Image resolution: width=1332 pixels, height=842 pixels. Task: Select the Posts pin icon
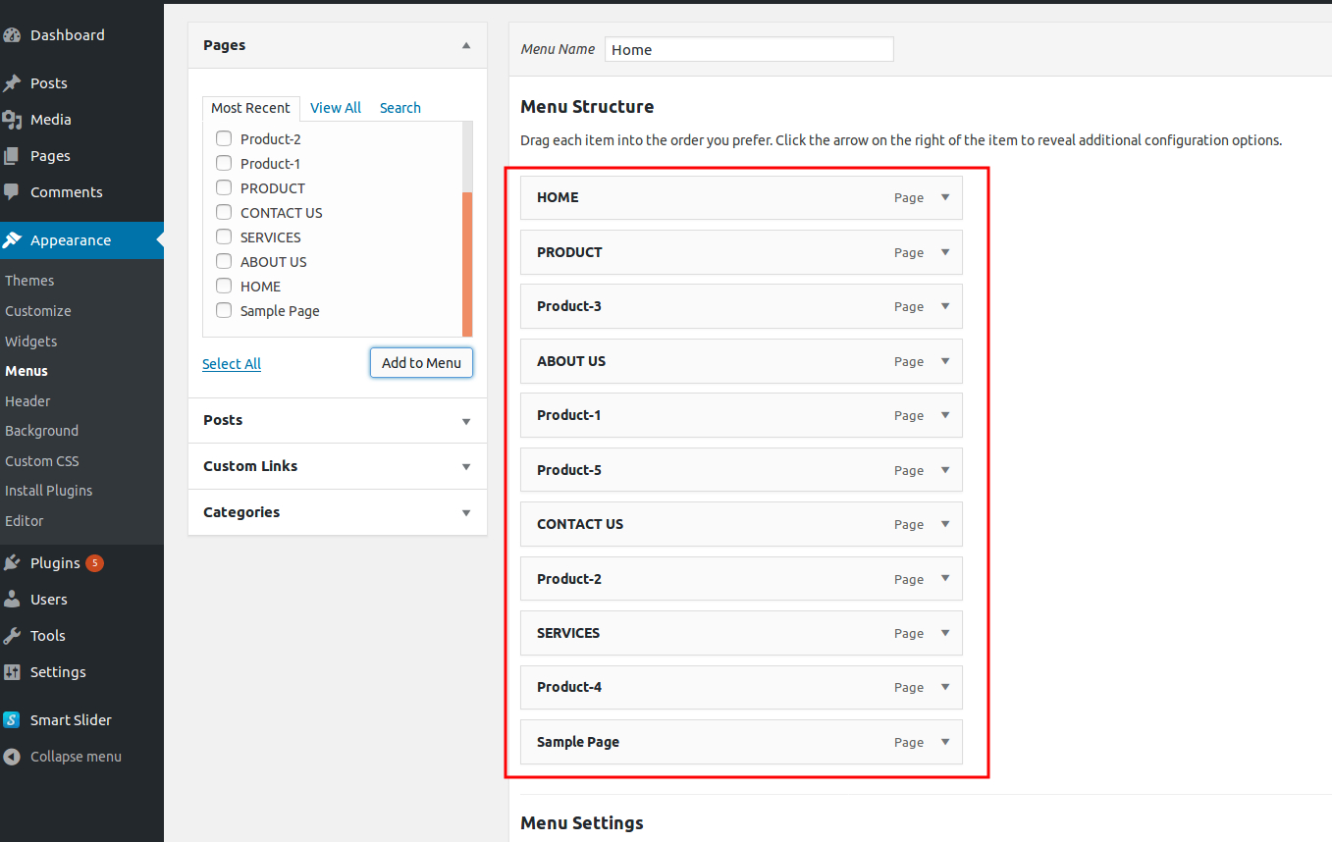(x=14, y=82)
